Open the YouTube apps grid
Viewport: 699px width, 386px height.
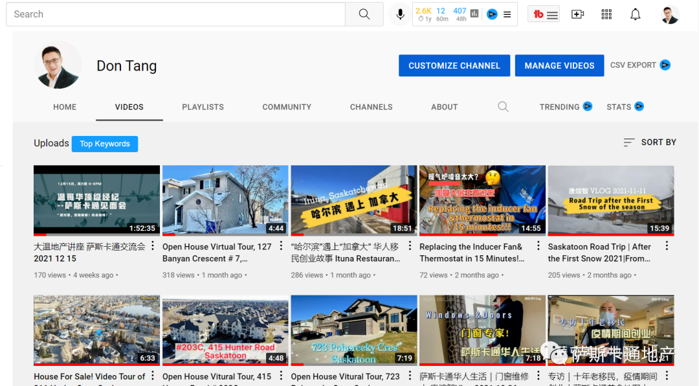(606, 14)
